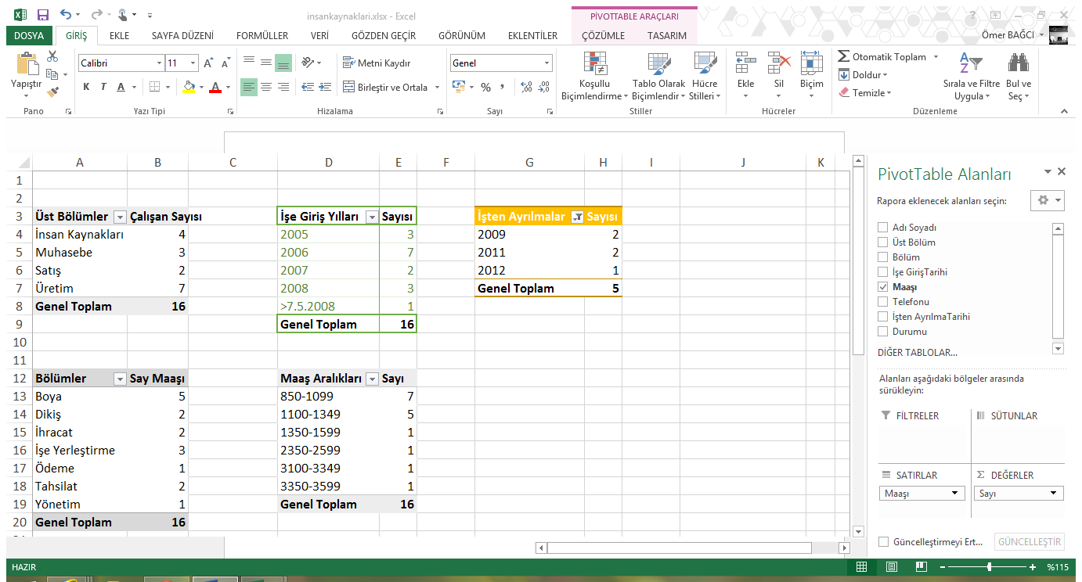
Task: Open the Maaşı dropdown in SATIRLAR area
Action: click(x=954, y=494)
